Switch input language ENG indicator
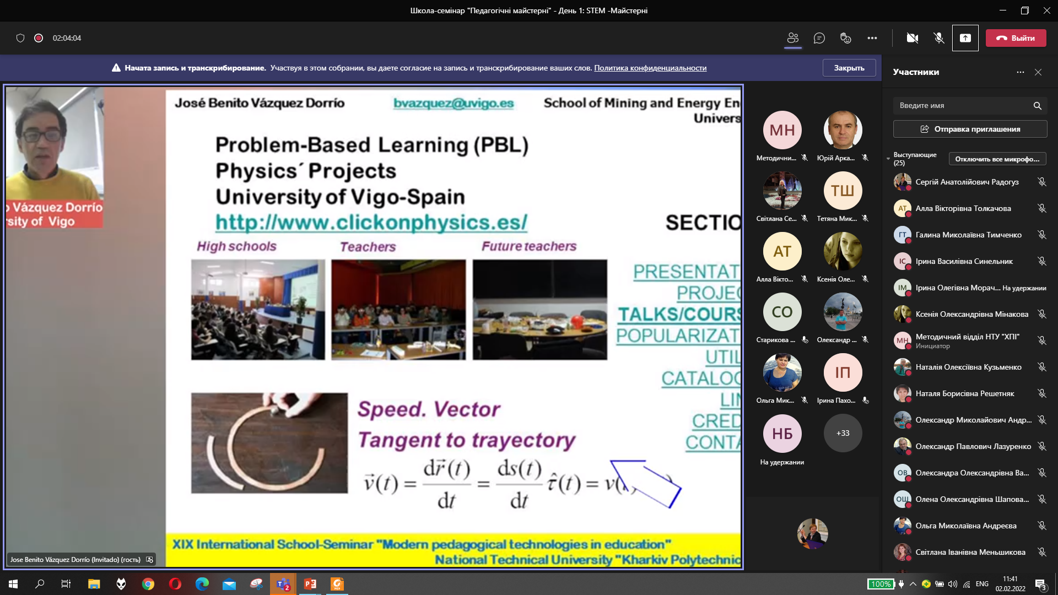Image resolution: width=1058 pixels, height=595 pixels. (x=982, y=584)
